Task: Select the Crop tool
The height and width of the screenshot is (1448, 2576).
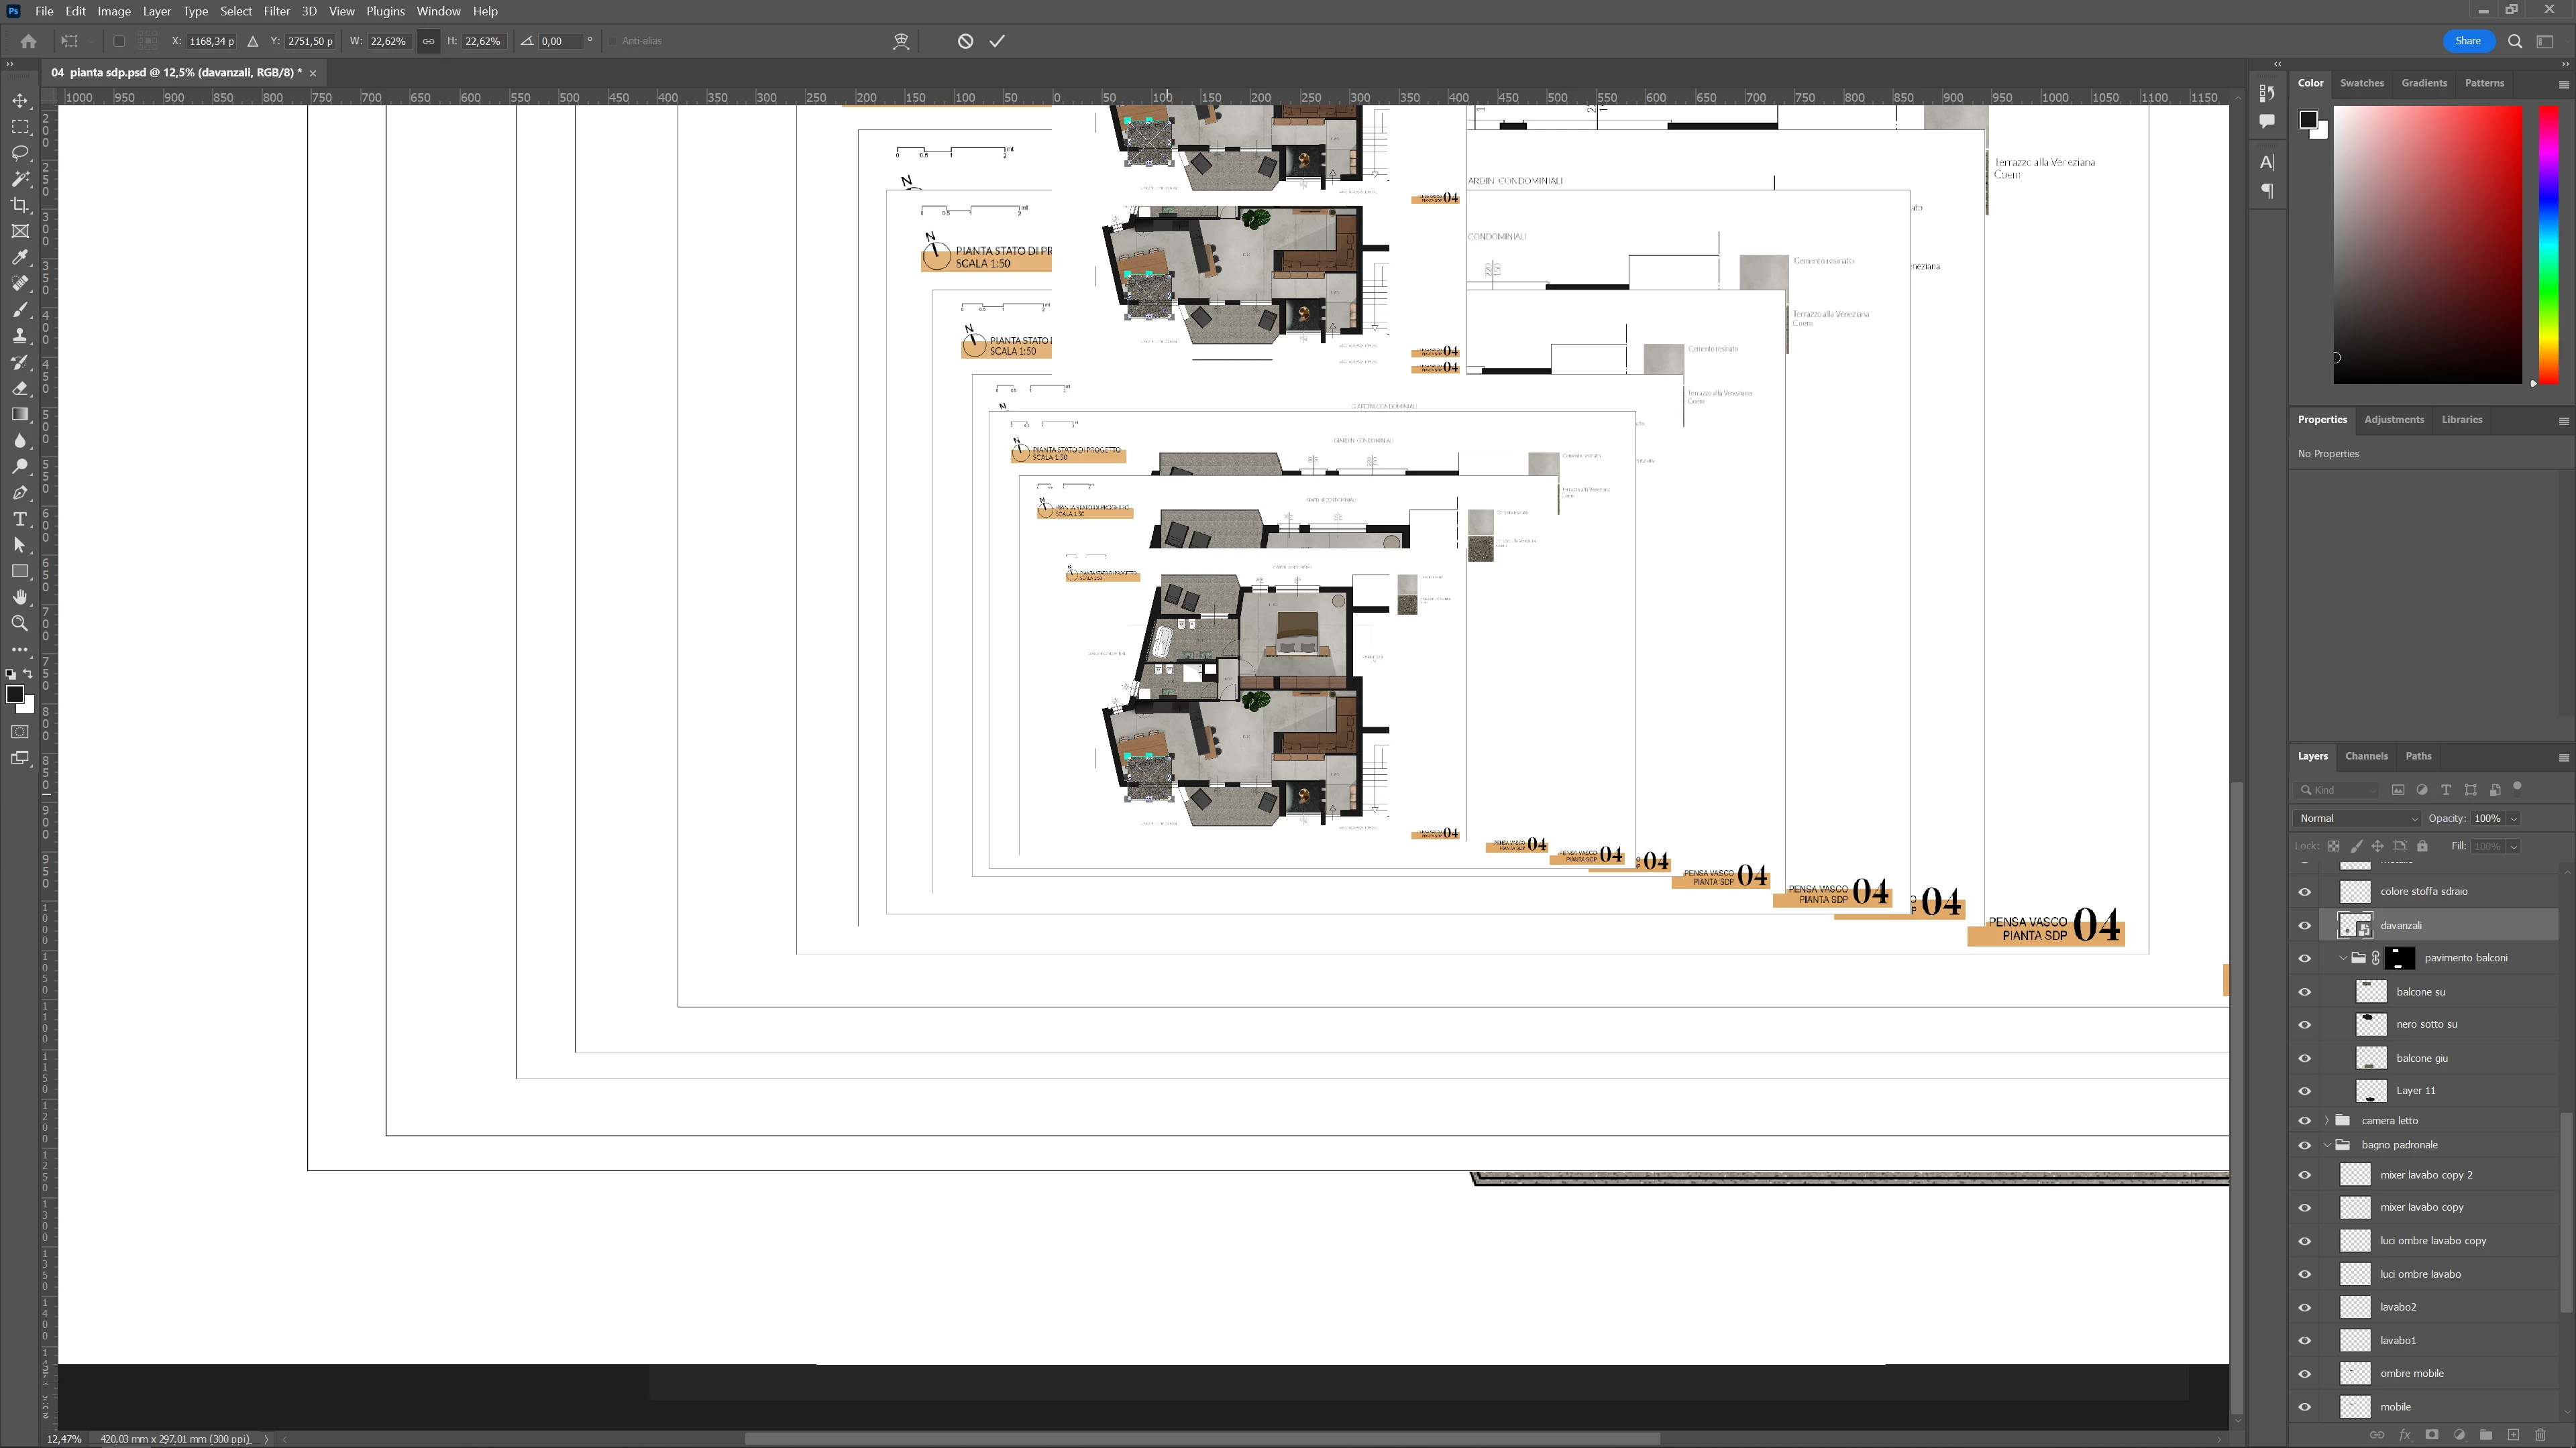Action: [x=20, y=205]
